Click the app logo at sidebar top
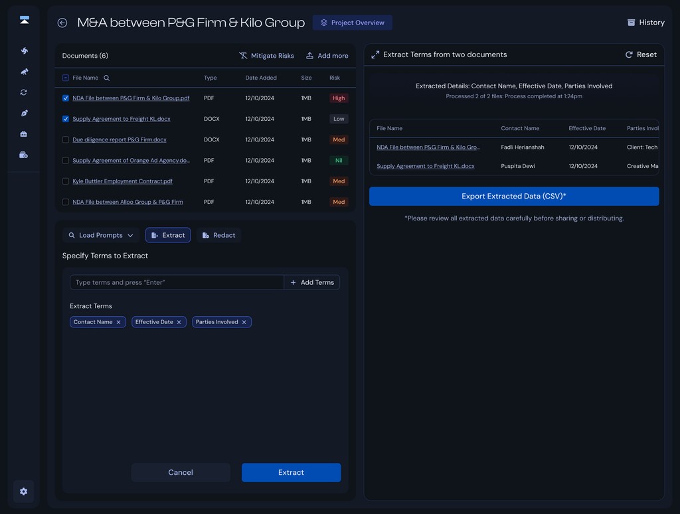Image resolution: width=680 pixels, height=514 pixels. pos(25,20)
